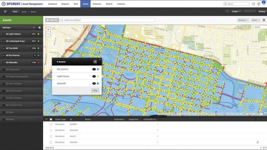Expand the All Light Fixtures layer arrow
267x150 pixels.
(1, 34)
